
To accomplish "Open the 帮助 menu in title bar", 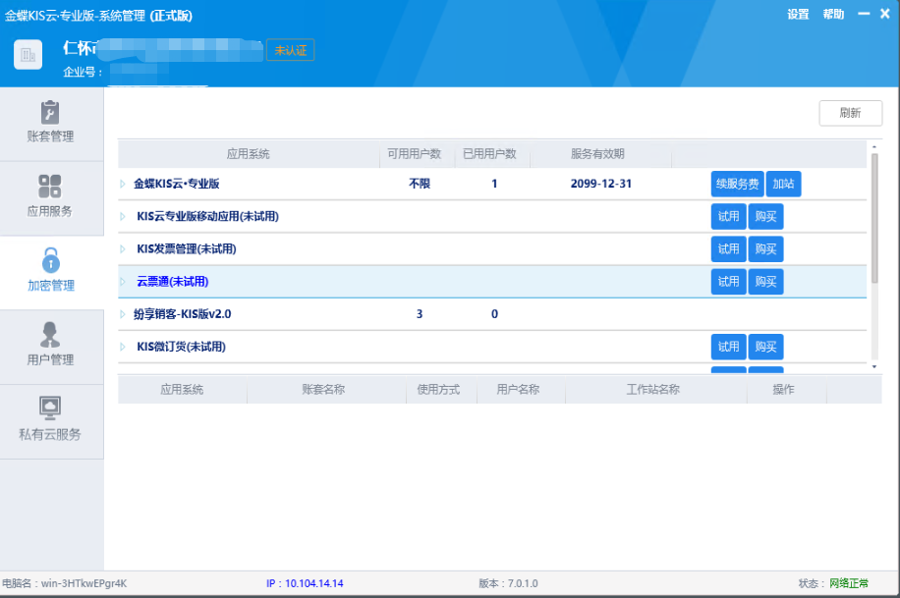I will click(833, 15).
